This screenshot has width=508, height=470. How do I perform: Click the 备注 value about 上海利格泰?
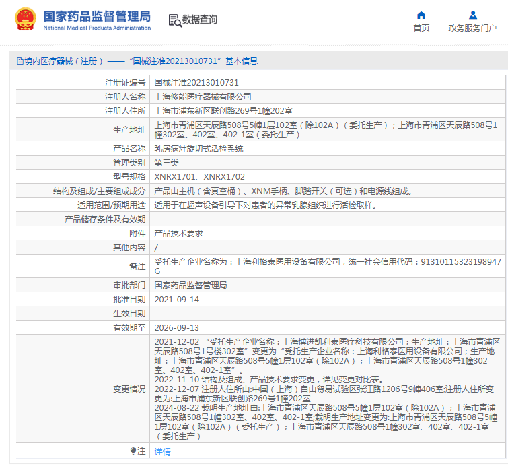tap(328, 266)
